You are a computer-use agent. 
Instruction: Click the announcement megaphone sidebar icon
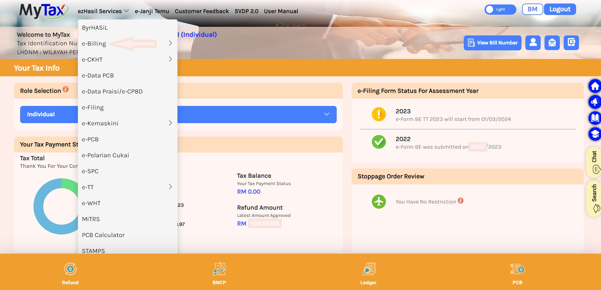pyautogui.click(x=595, y=102)
